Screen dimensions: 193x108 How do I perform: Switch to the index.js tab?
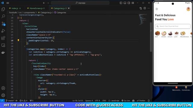click(15, 8)
